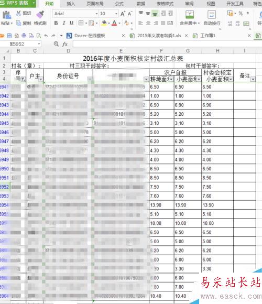Image resolution: width=262 pixels, height=304 pixels.
Task: Click the Print Preview icon
Action: click(39, 36)
